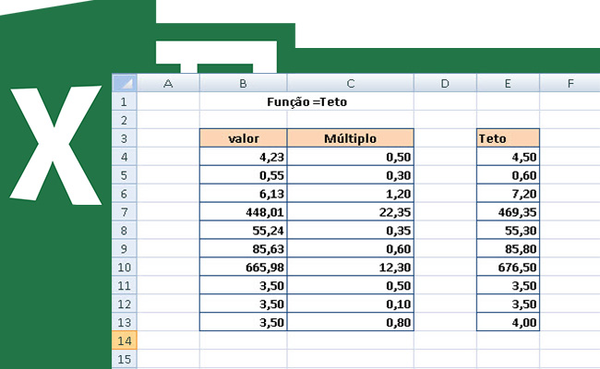The image size is (600, 369).
Task: Click the Select All corner triangle
Action: coord(125,83)
